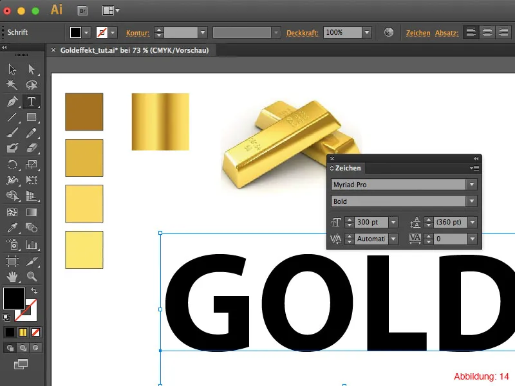Open the Bridge (Br) button
Screen dimensions: 515x386
coord(83,11)
